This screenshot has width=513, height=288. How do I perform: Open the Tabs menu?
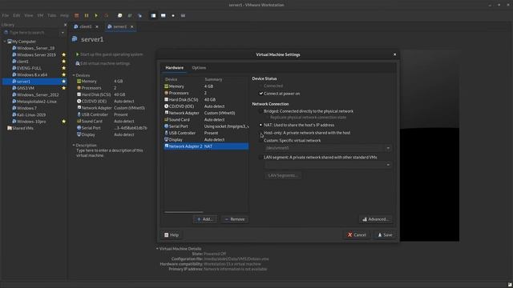pyautogui.click(x=51, y=15)
